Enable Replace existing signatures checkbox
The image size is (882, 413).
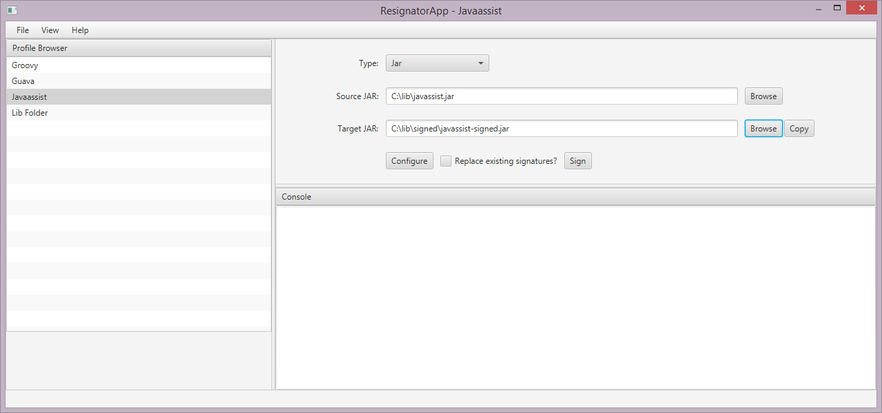[x=446, y=161]
